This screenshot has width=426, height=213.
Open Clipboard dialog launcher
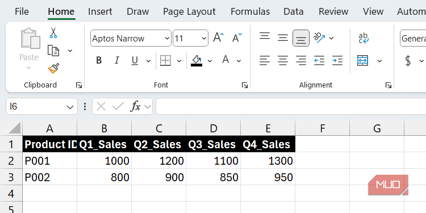pos(79,85)
